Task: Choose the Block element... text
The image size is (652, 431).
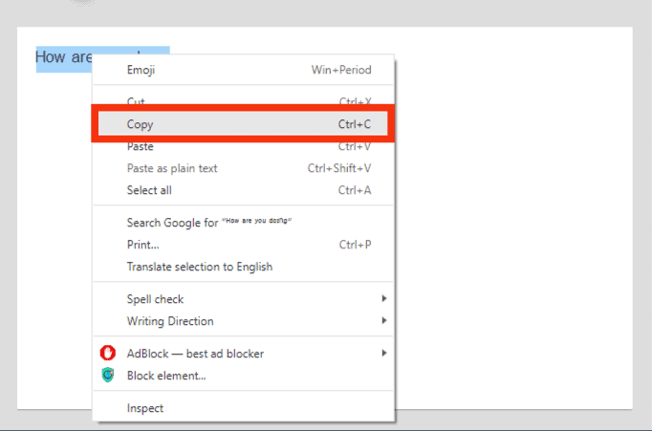Action: pyautogui.click(x=166, y=376)
